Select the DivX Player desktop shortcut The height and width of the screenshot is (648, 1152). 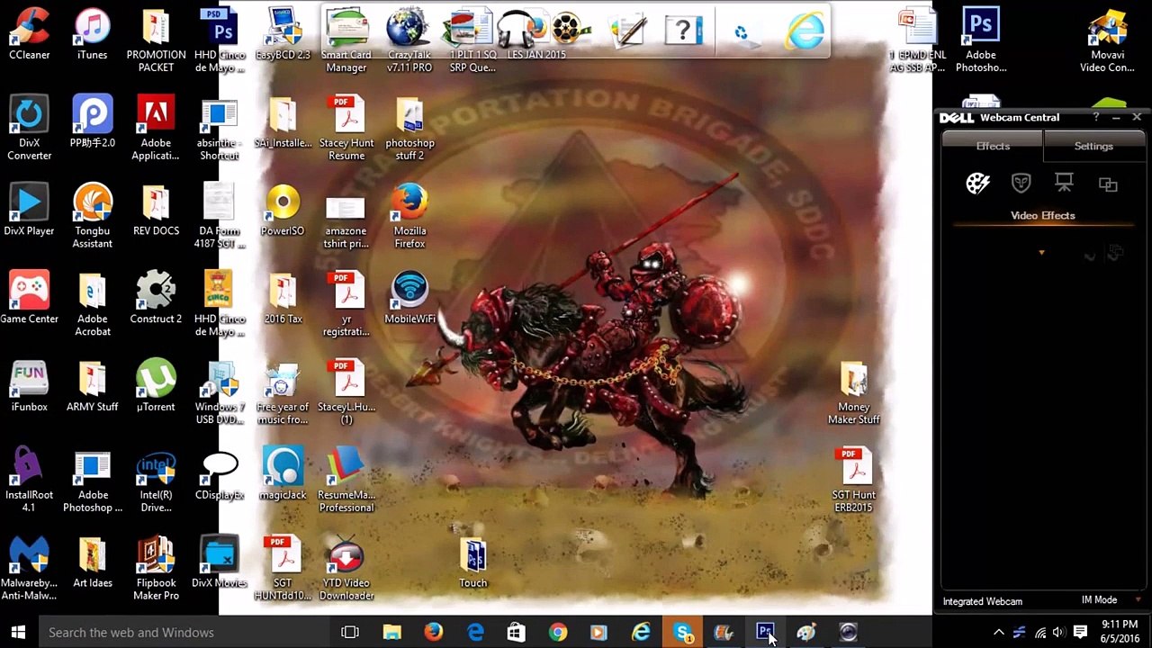30,211
